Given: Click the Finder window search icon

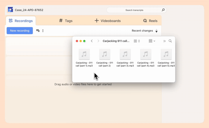Looking at the screenshot, I should pos(170,41).
